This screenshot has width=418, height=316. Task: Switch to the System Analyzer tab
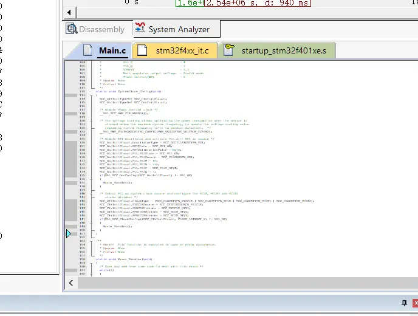[x=179, y=29]
